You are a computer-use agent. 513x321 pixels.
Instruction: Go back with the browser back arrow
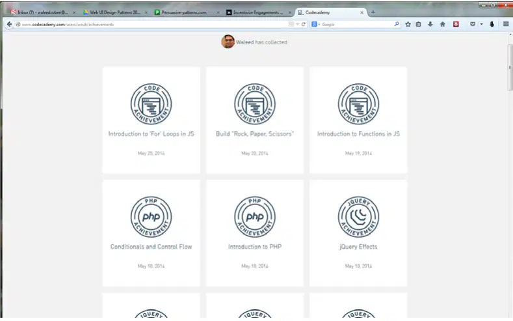(9, 24)
